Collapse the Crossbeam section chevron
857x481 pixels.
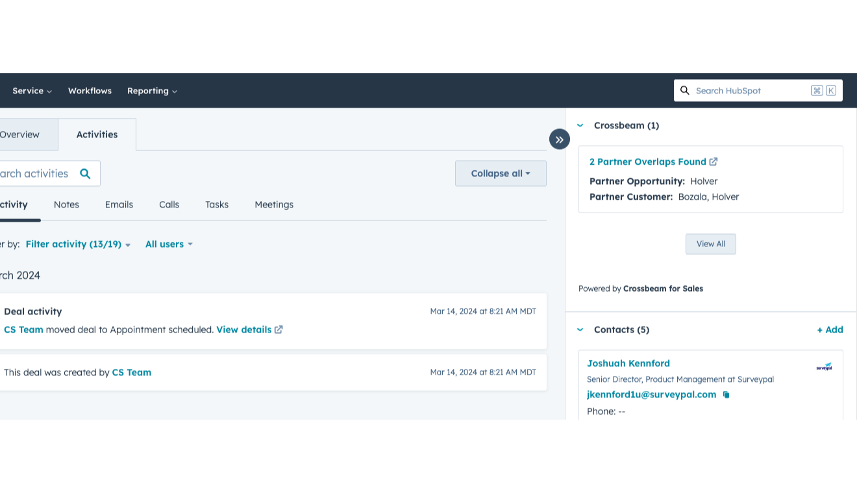580,126
